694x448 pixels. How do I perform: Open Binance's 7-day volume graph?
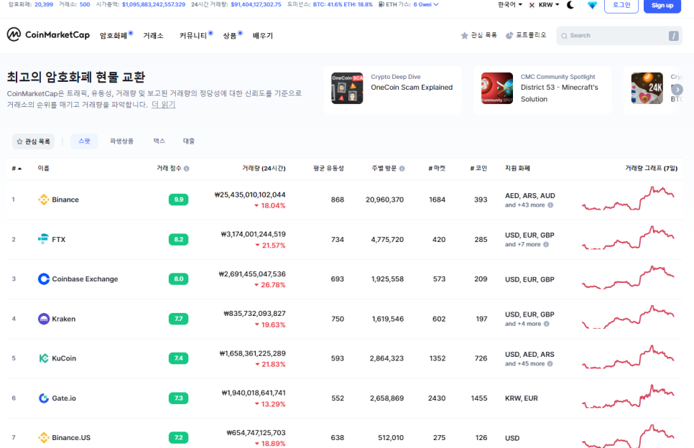[628, 199]
